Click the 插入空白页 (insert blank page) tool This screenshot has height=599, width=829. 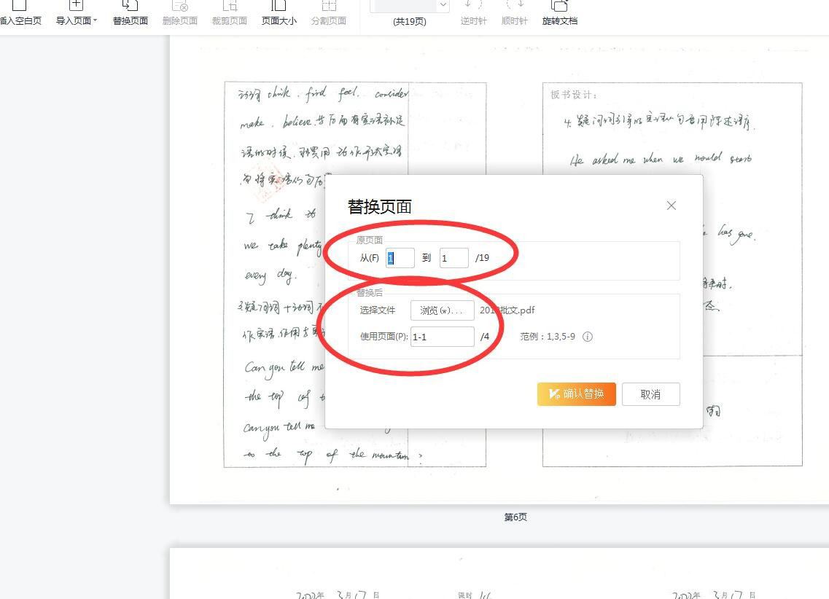click(20, 13)
